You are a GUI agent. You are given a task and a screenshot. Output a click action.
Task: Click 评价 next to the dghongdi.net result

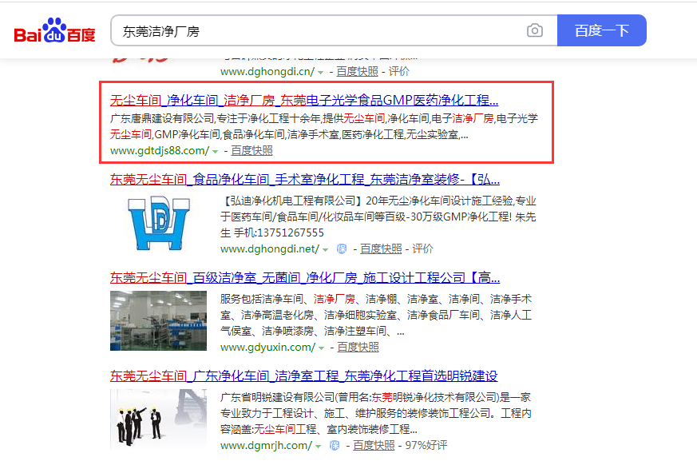423,249
